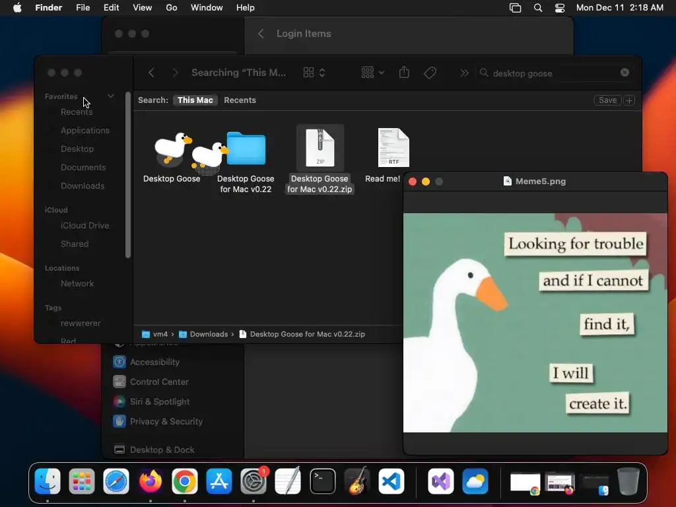Open the Window menu
This screenshot has width=676, height=507.
[x=207, y=8]
